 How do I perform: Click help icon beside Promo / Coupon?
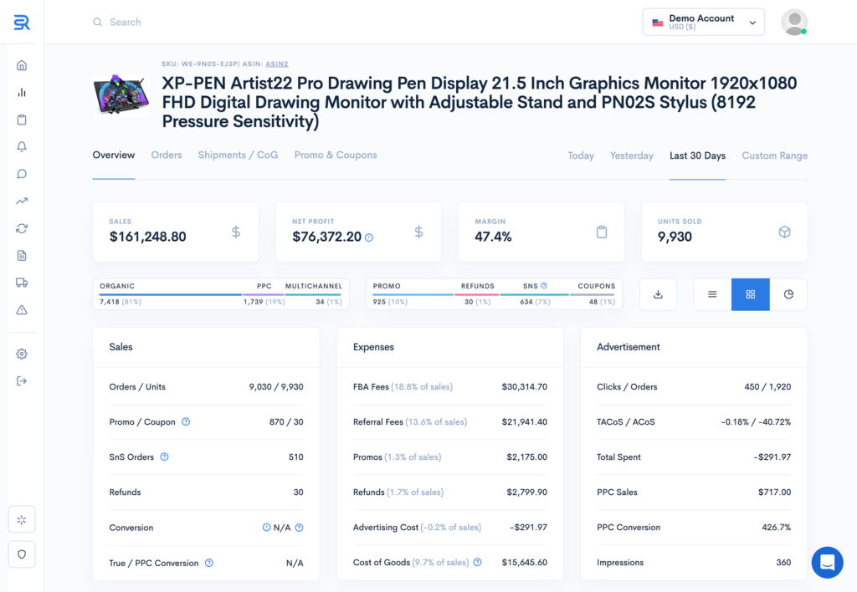(x=186, y=421)
